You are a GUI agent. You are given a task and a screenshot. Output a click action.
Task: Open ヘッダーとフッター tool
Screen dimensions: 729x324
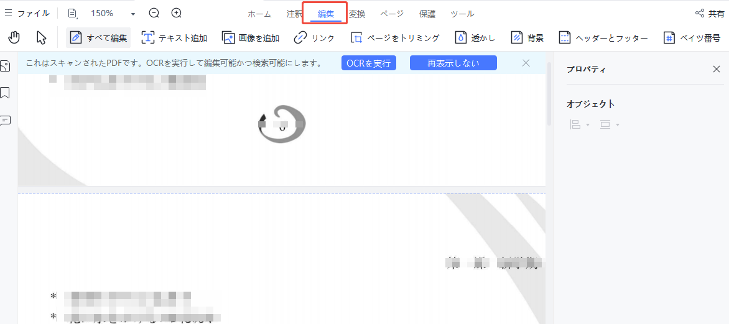tap(603, 38)
